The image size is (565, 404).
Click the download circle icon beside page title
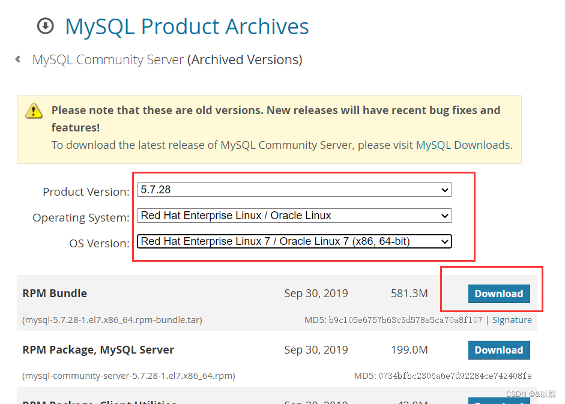coord(46,26)
